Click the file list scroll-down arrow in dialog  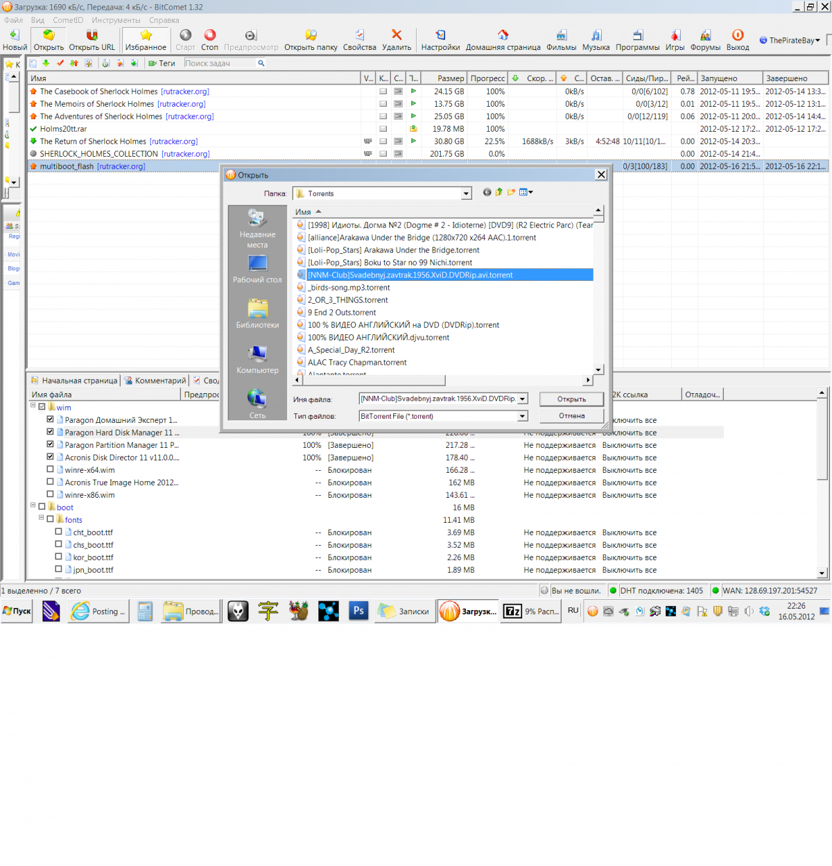(598, 370)
